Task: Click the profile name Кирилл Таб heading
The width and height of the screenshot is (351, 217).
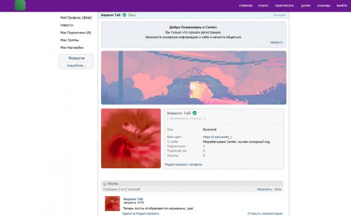Action: click(179, 113)
